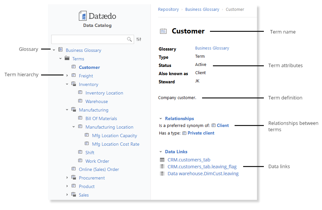322x210 pixels.
Task: Open Data warehouse.DimCust.leaving data link
Action: tap(203, 174)
